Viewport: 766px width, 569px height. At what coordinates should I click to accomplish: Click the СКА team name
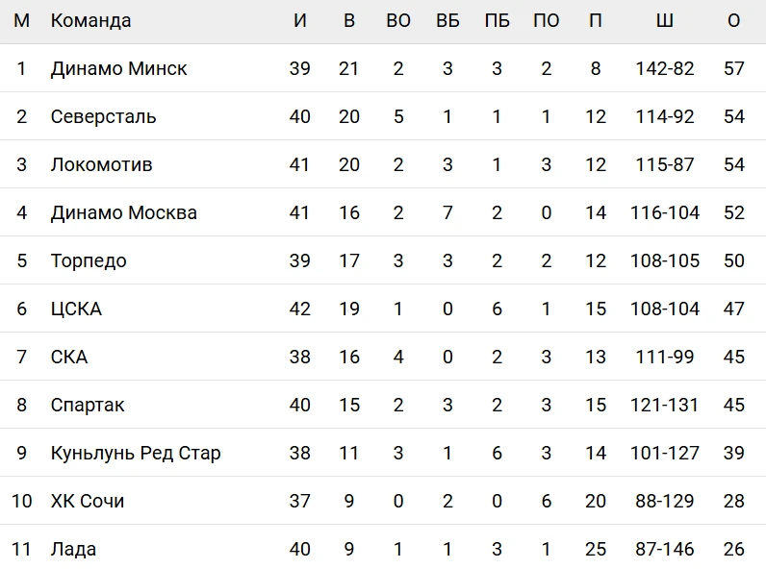(69, 358)
